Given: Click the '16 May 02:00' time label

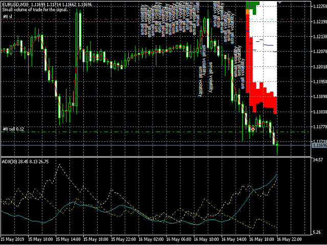Looking at the screenshot, I should pos(151,239).
